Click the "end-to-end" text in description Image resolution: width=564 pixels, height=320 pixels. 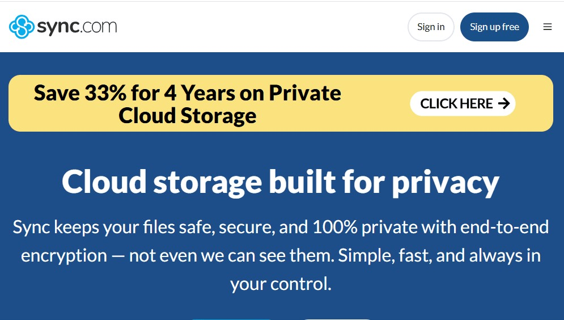pyautogui.click(x=504, y=227)
